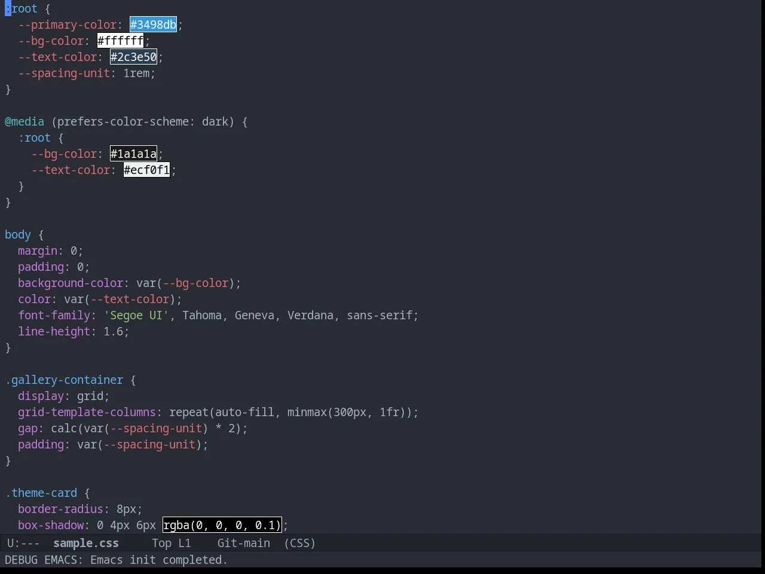Click the Top position indicator in mode line
The image size is (765, 574).
pyautogui.click(x=161, y=543)
